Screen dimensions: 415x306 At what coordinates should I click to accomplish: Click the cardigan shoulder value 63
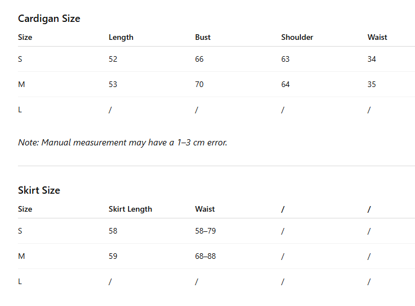pos(285,59)
